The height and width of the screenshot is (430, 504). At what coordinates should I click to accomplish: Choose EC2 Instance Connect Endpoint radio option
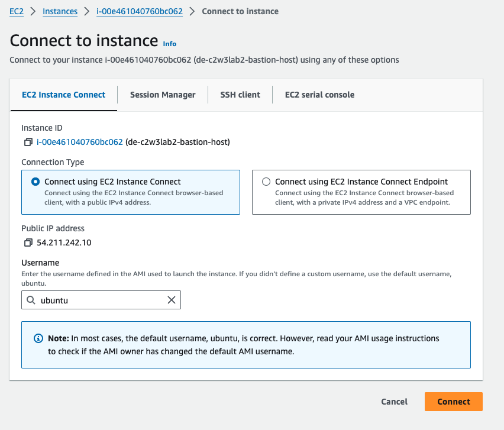click(x=266, y=182)
